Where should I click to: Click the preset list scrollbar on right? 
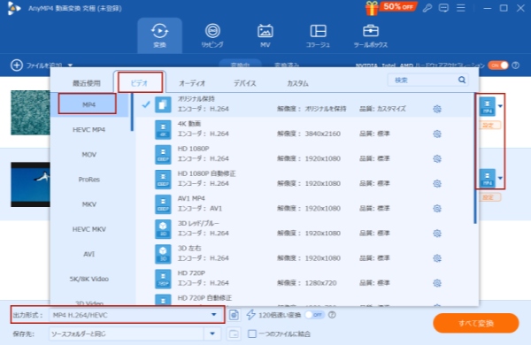[475, 158]
